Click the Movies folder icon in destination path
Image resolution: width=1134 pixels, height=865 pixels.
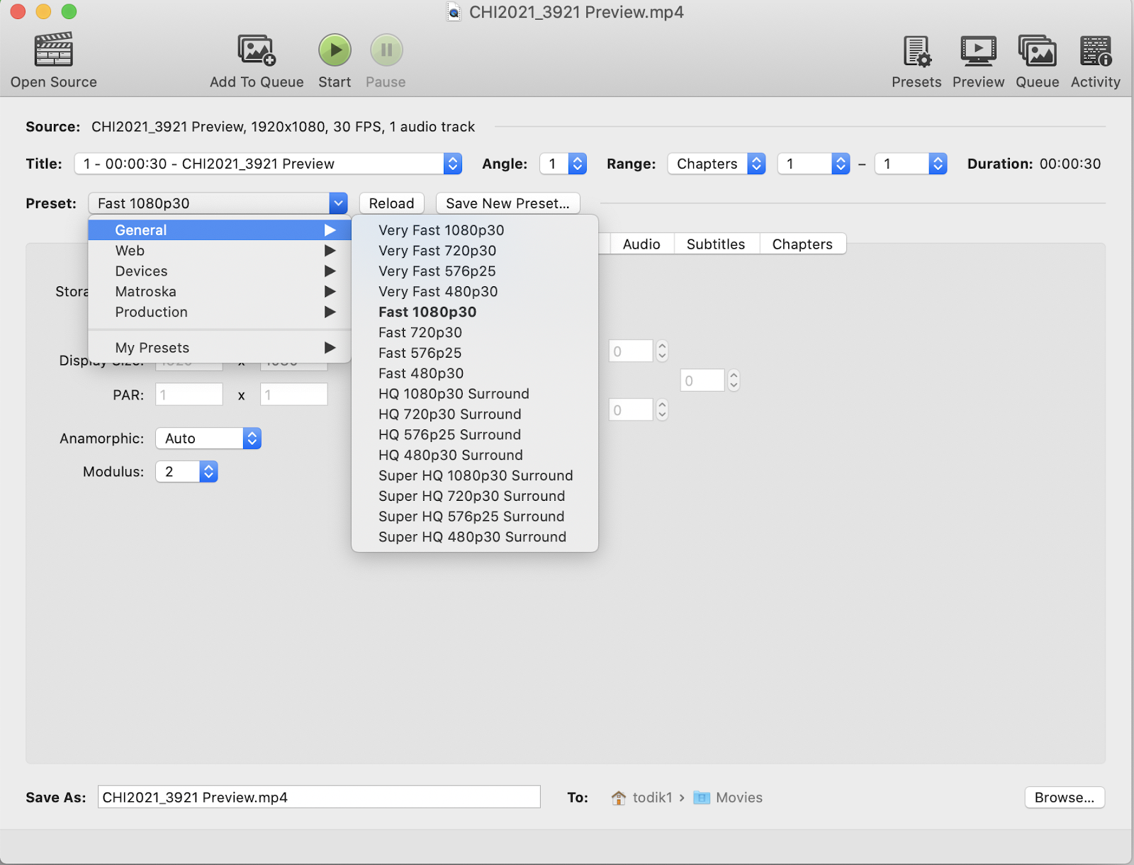(x=702, y=798)
